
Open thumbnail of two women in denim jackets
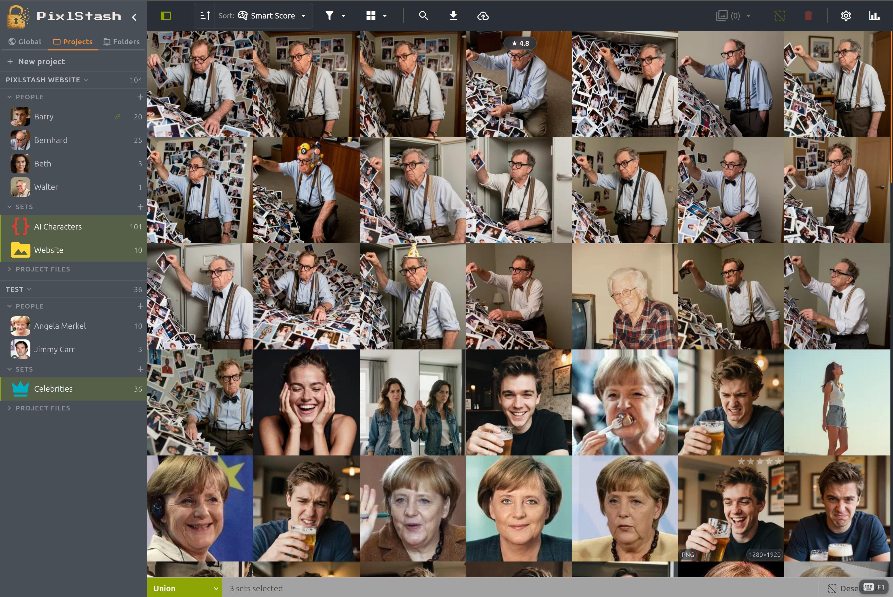coord(412,402)
